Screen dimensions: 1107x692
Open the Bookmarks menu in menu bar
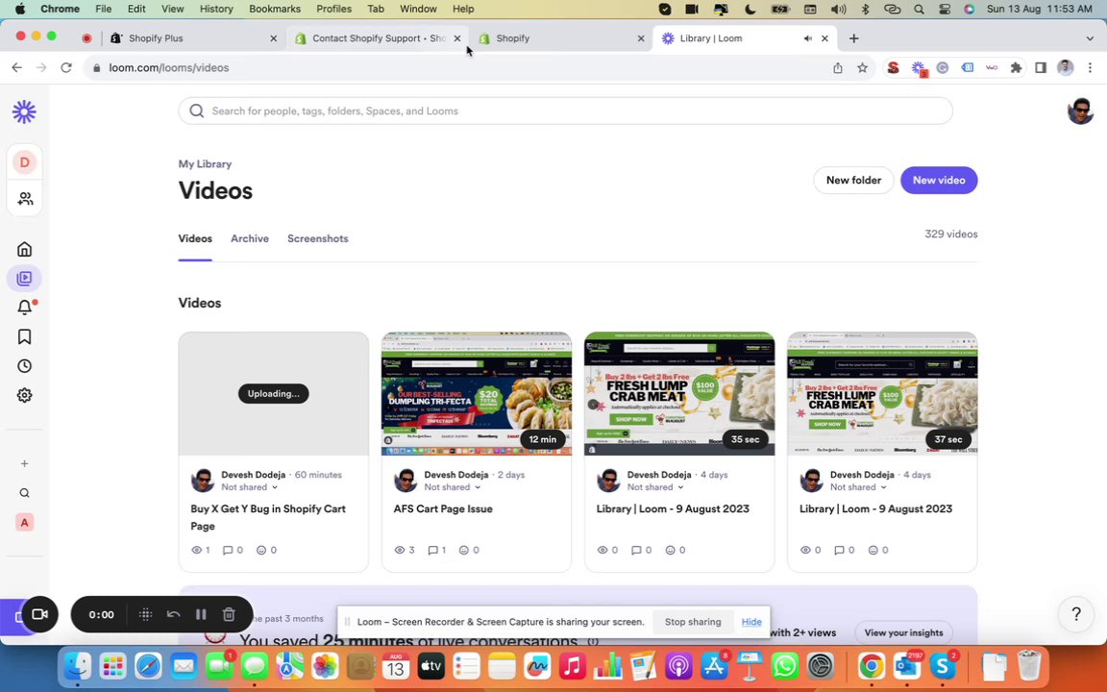click(x=275, y=10)
